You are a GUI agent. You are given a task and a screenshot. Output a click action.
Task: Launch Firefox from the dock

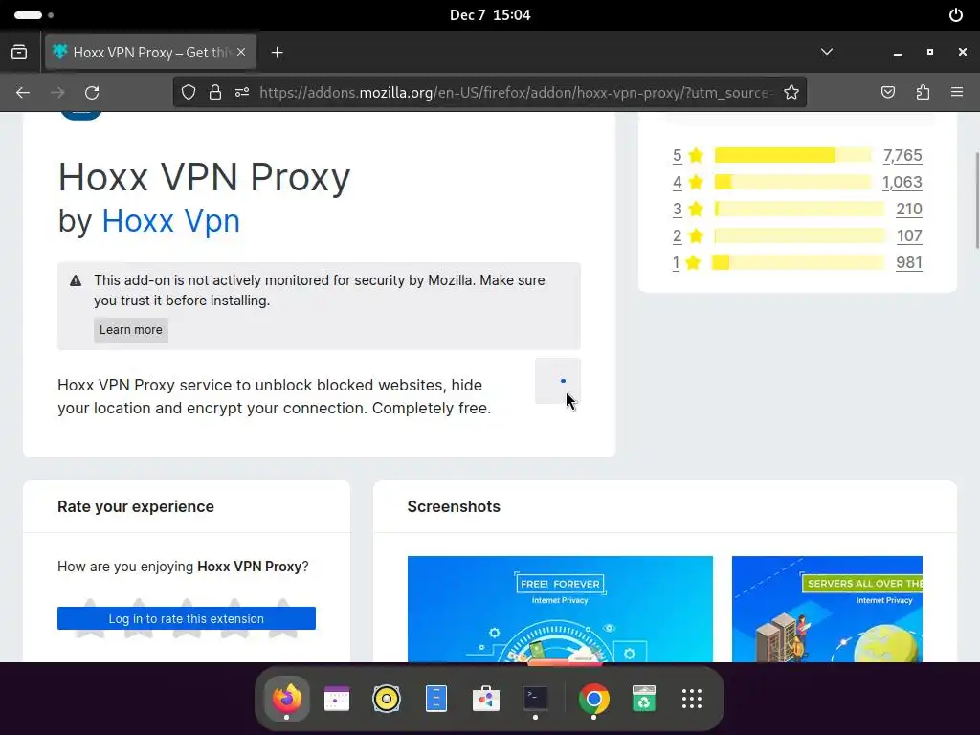pyautogui.click(x=286, y=698)
